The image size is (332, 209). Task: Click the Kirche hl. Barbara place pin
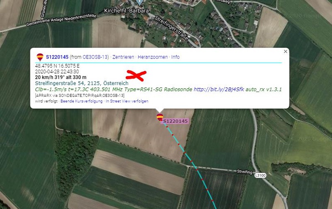coord(139,2)
